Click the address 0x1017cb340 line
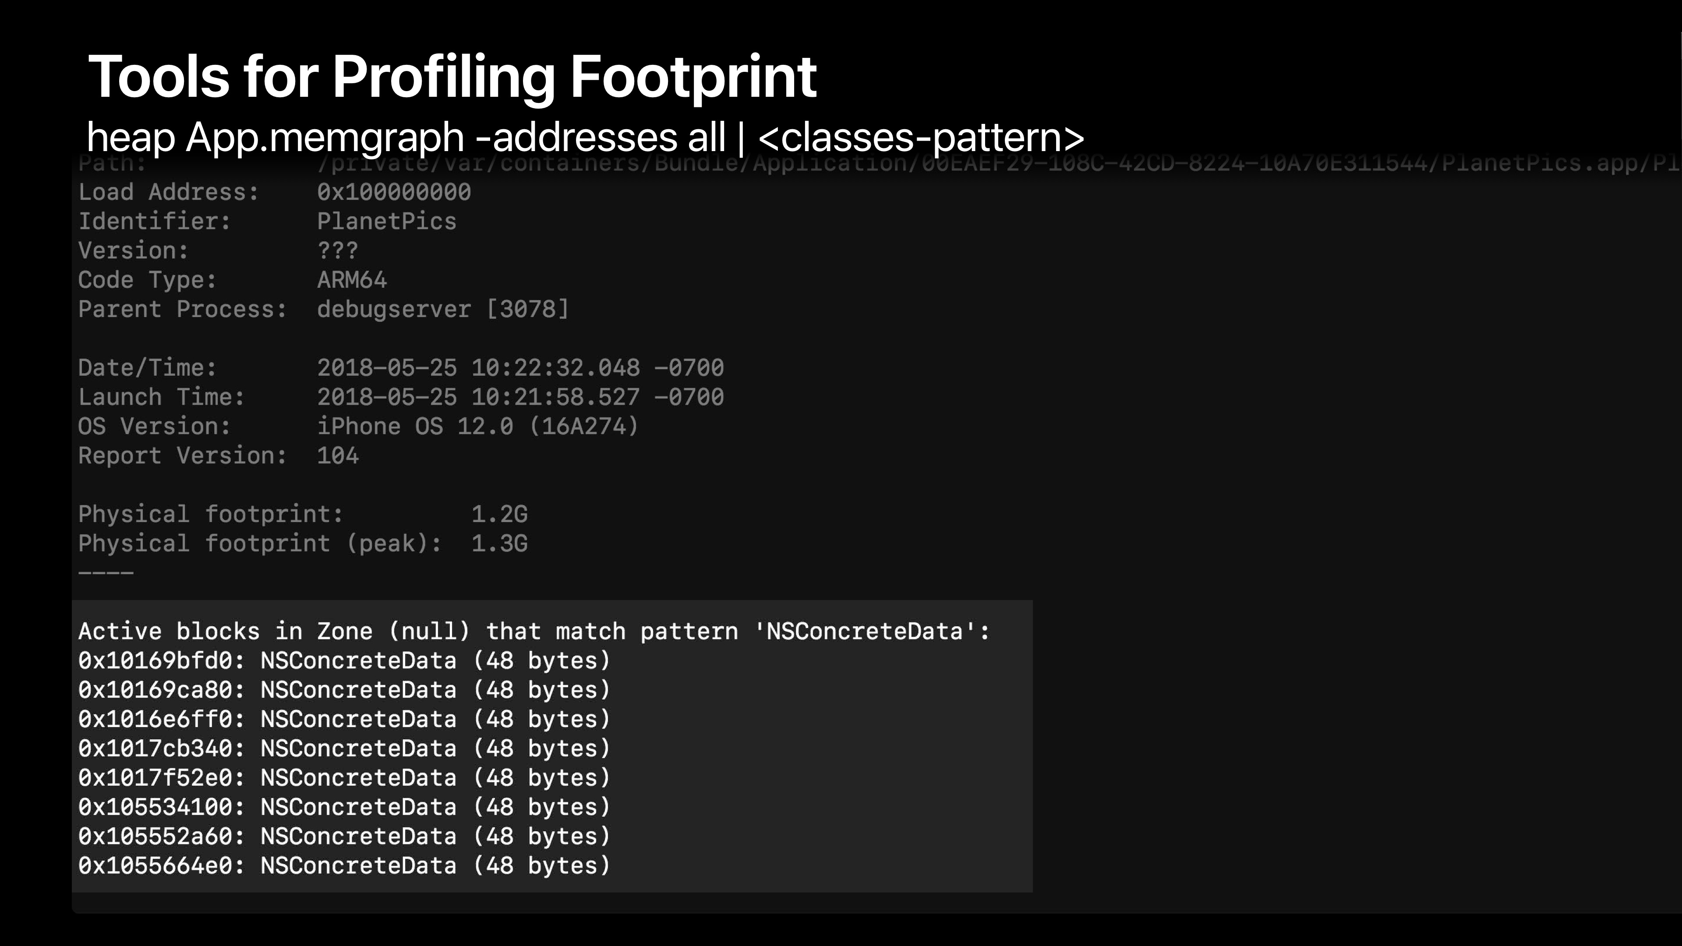The image size is (1682, 946). 344,749
